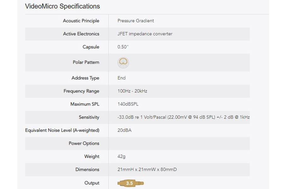
Task: Click the 100Hz - 20kHz frequency value
Action: tap(132, 91)
